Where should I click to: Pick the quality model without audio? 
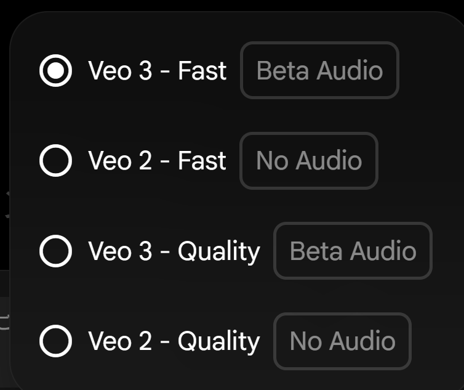click(55, 341)
